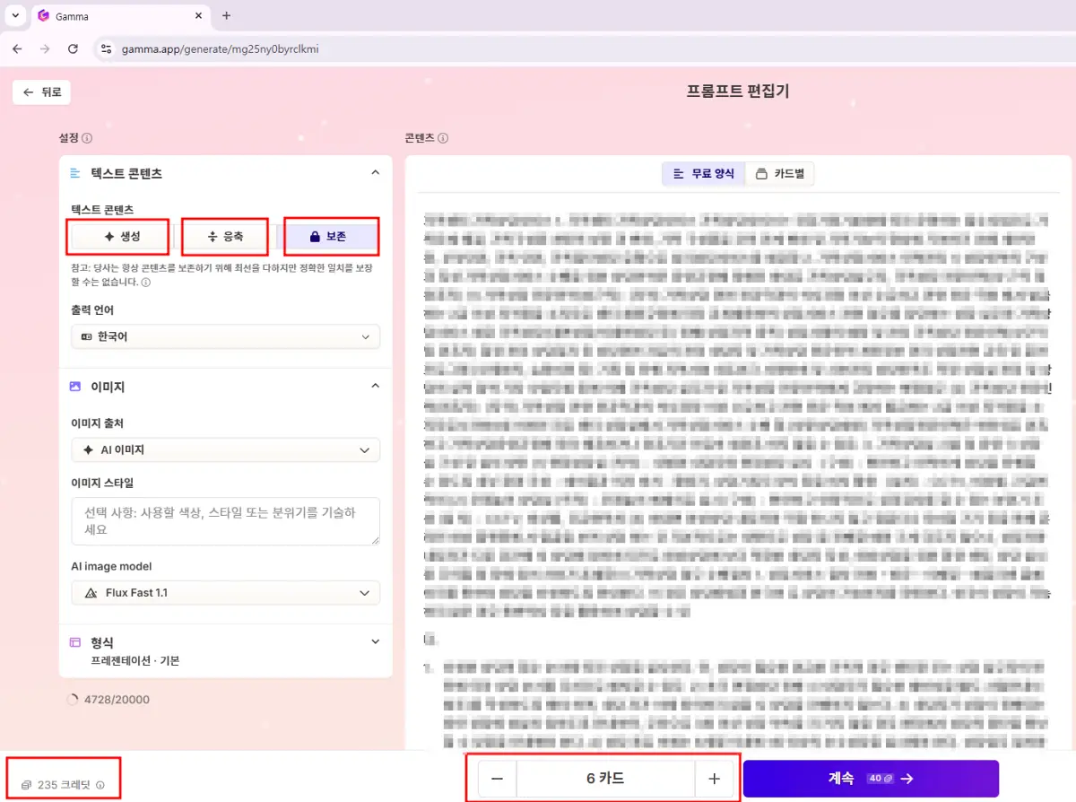Click the info icon beside 235 크레딧
Image resolution: width=1076 pixels, height=802 pixels.
100,786
